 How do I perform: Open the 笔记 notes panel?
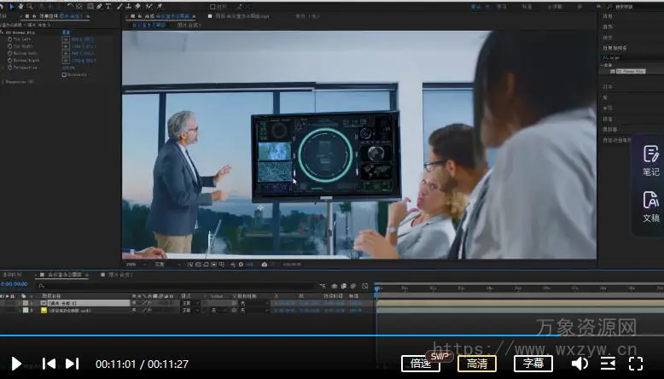(x=650, y=160)
